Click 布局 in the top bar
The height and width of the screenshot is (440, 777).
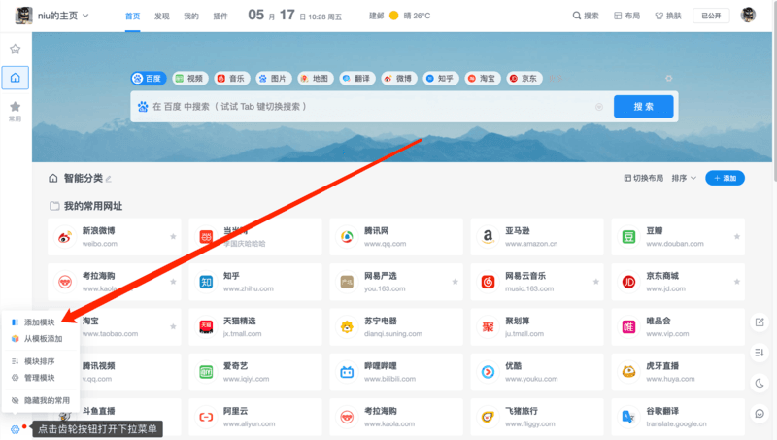pos(626,16)
